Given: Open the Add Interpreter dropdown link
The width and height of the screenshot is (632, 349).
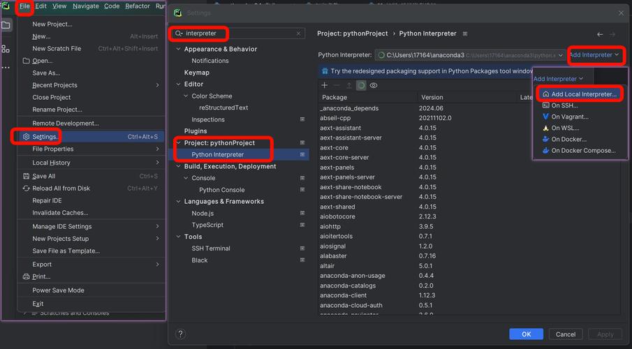Looking at the screenshot, I should point(594,55).
